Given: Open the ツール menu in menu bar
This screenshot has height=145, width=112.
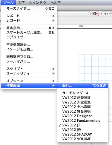Looking at the screenshot, I should [9, 2].
